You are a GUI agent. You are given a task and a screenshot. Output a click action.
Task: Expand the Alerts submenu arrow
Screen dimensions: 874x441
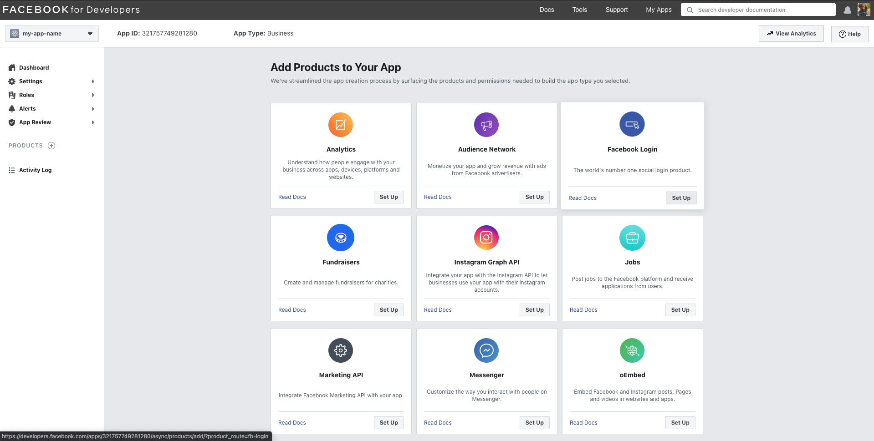93,109
